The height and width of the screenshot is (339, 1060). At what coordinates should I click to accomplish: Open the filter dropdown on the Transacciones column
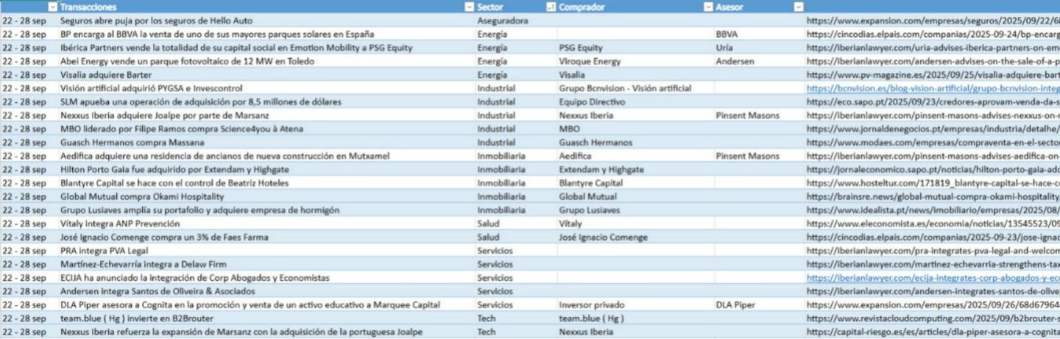[470, 7]
